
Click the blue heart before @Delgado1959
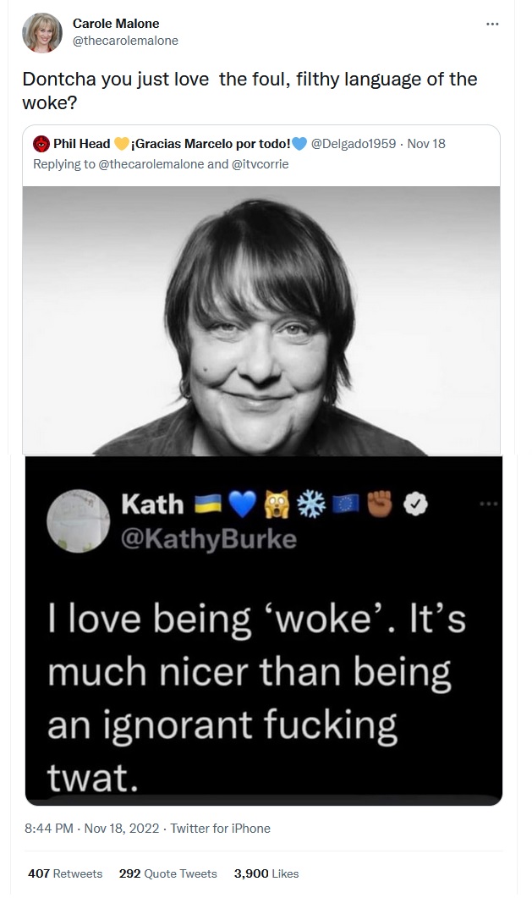coord(299,143)
